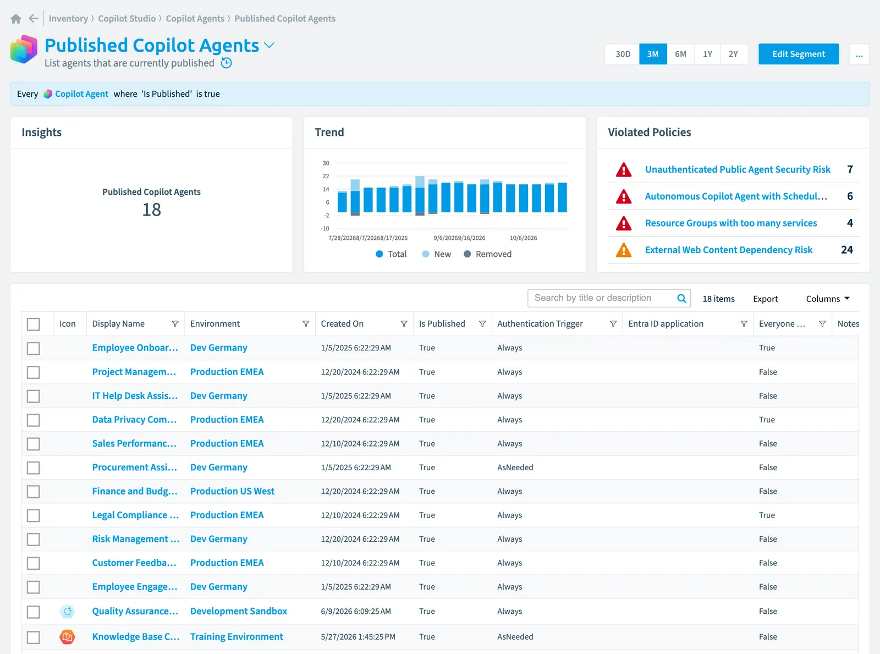Click the Edit Segment button
880x654 pixels.
point(799,54)
